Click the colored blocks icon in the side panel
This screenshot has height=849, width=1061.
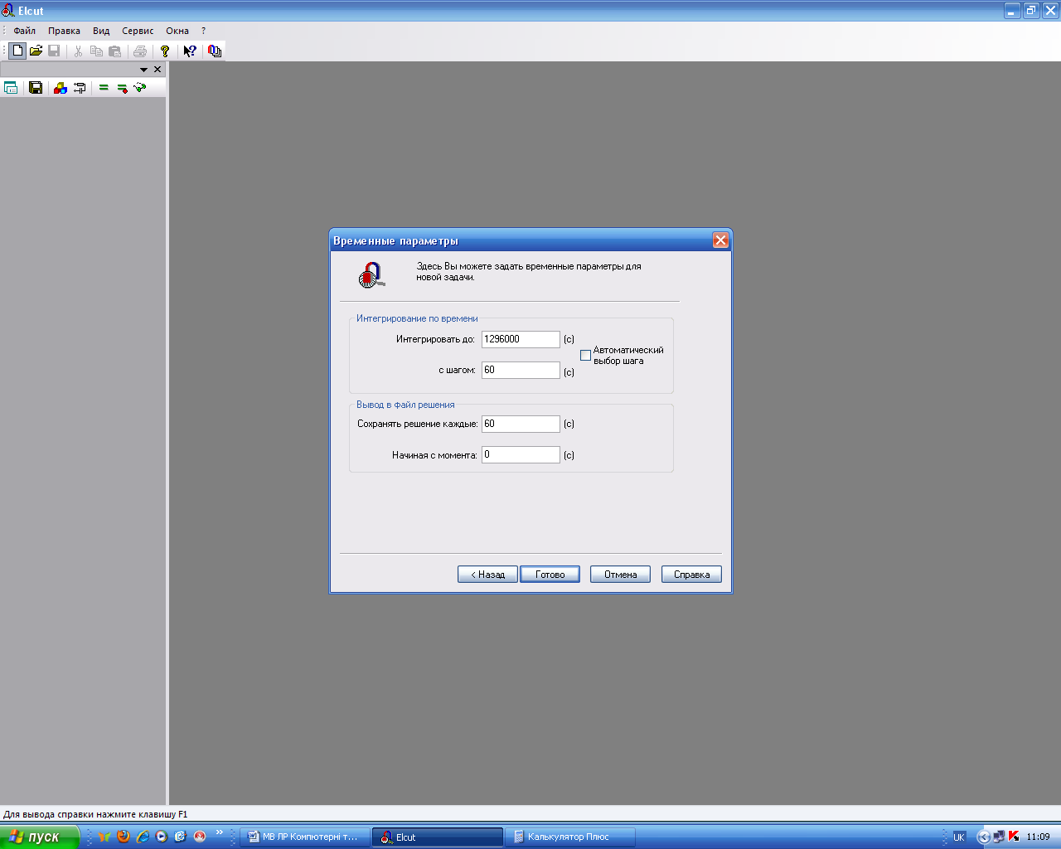[60, 88]
